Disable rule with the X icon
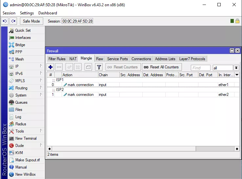The width and height of the screenshot is (242, 179). [78, 67]
